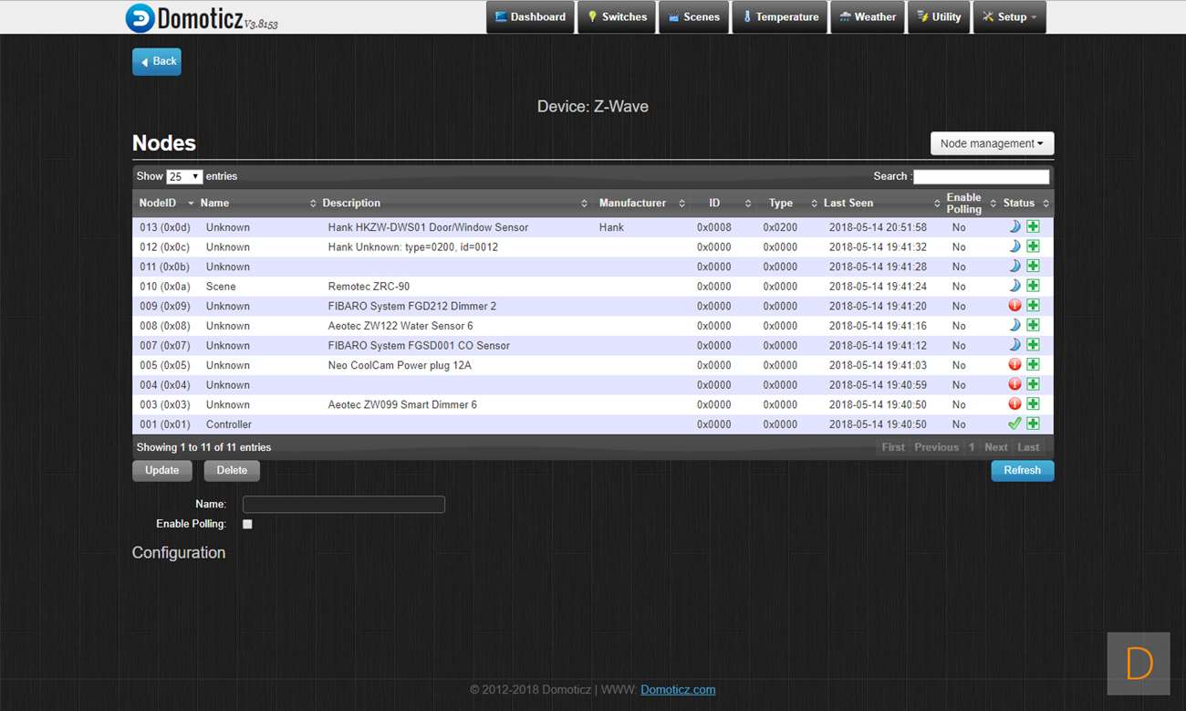Click red error status icon for node 009

click(x=1014, y=306)
